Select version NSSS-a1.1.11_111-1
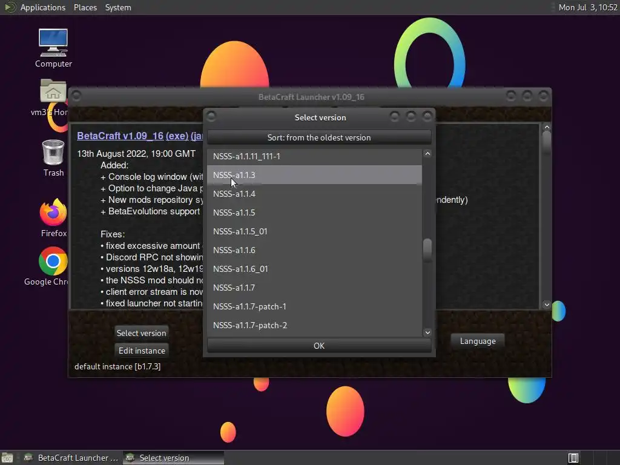 [314, 156]
